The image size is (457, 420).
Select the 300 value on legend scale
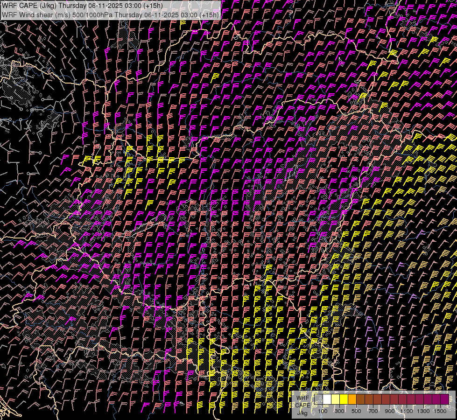click(x=340, y=411)
